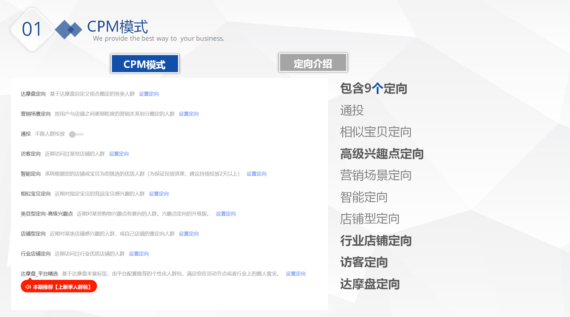
Task: Click bold 访客定向 in right list
Action: (364, 262)
